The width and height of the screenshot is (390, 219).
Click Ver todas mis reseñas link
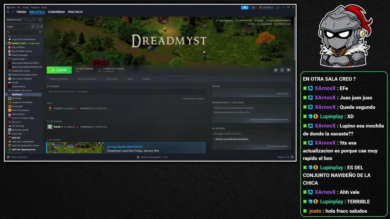[x=277, y=146]
